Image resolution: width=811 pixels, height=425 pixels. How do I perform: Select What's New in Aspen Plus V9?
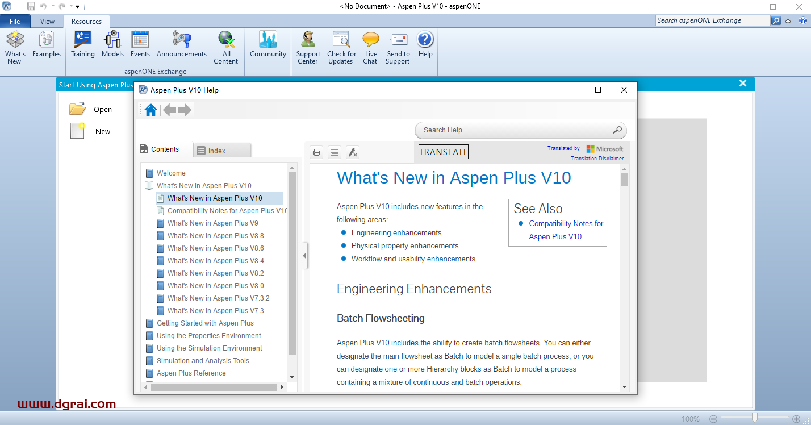213,223
